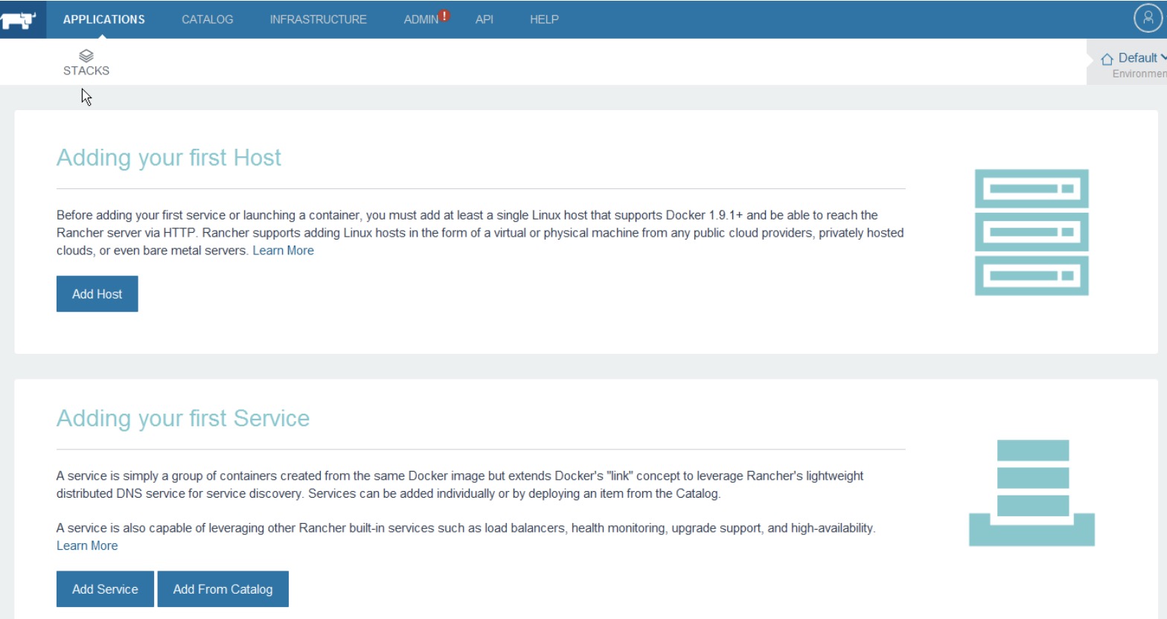Follow Learn More link in service section

click(x=87, y=545)
